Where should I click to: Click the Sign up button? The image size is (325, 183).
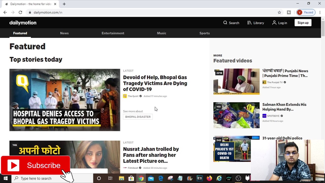pyautogui.click(x=303, y=23)
